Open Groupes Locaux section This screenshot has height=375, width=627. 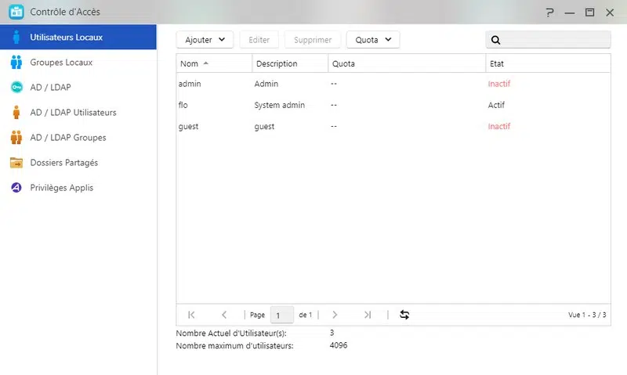(x=78, y=63)
